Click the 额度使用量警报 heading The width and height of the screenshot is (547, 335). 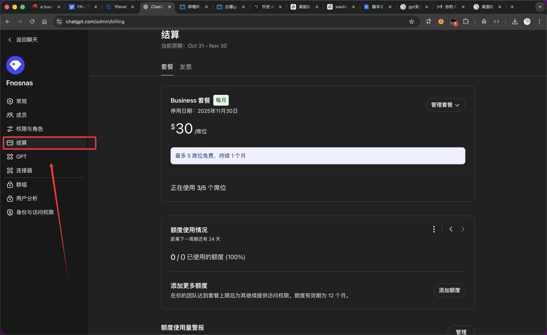pyautogui.click(x=182, y=328)
